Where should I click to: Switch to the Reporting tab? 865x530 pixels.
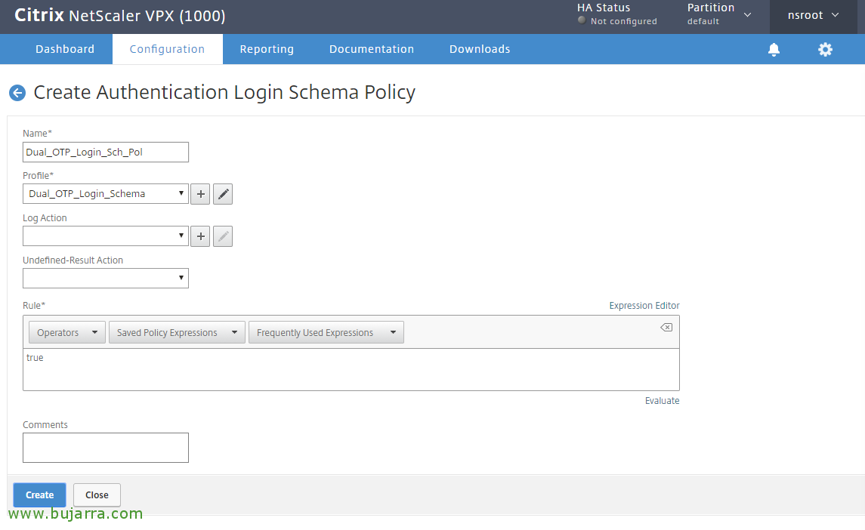point(267,49)
